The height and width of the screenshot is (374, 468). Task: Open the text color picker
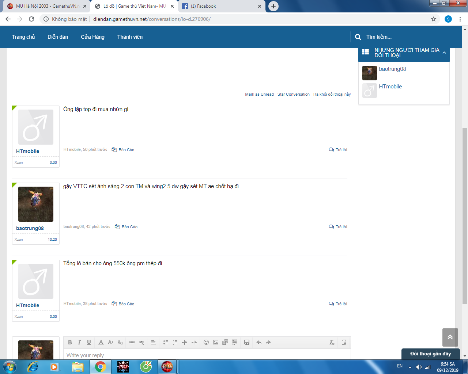point(101,342)
